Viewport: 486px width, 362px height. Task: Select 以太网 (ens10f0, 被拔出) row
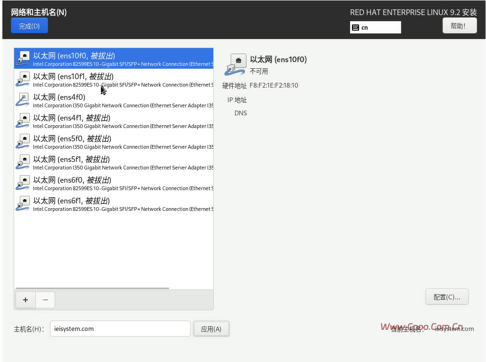(x=114, y=58)
